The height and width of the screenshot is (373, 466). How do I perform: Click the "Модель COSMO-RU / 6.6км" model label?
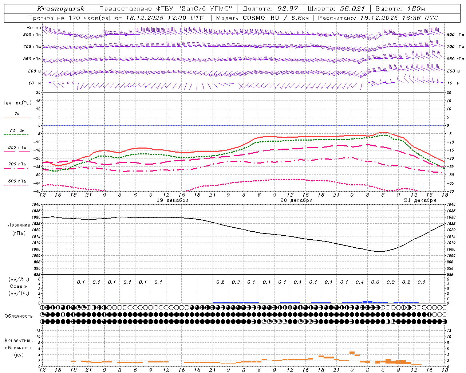(262, 18)
